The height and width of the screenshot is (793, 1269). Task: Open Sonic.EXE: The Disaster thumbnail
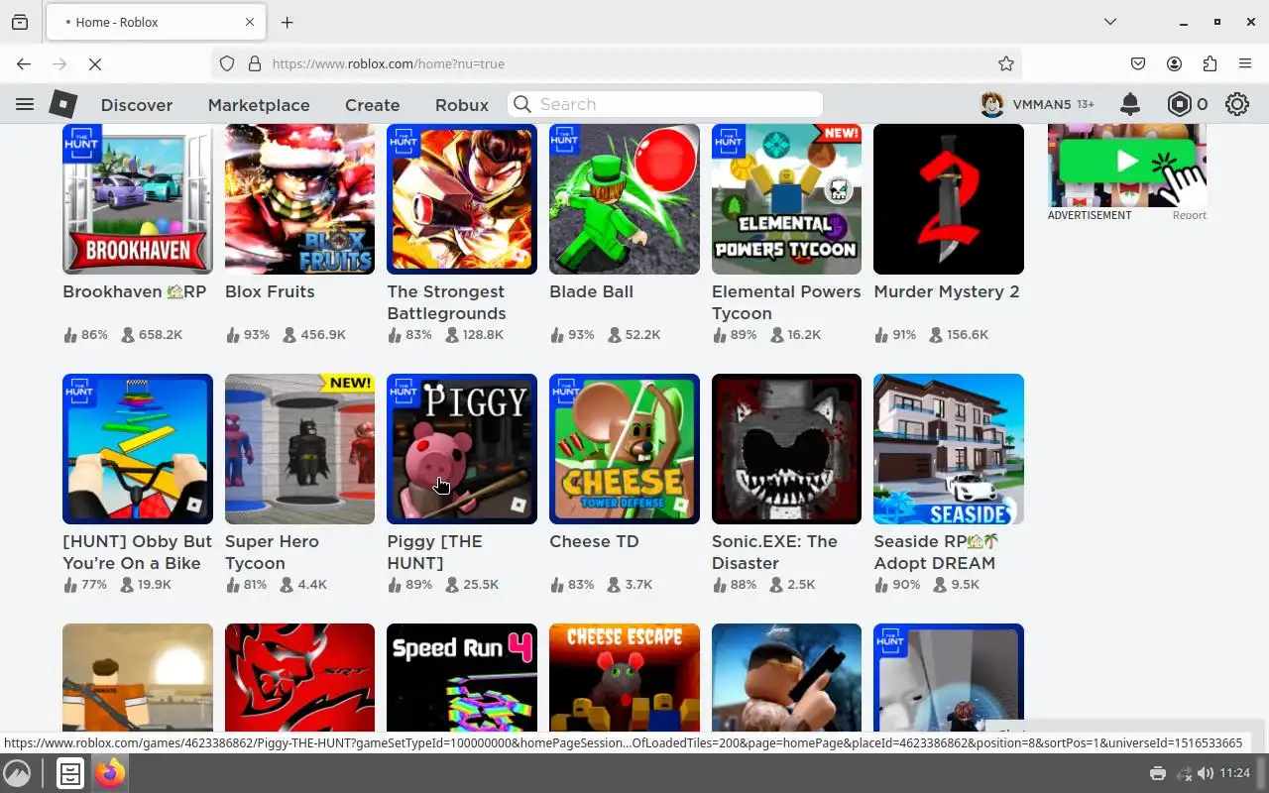pos(786,449)
